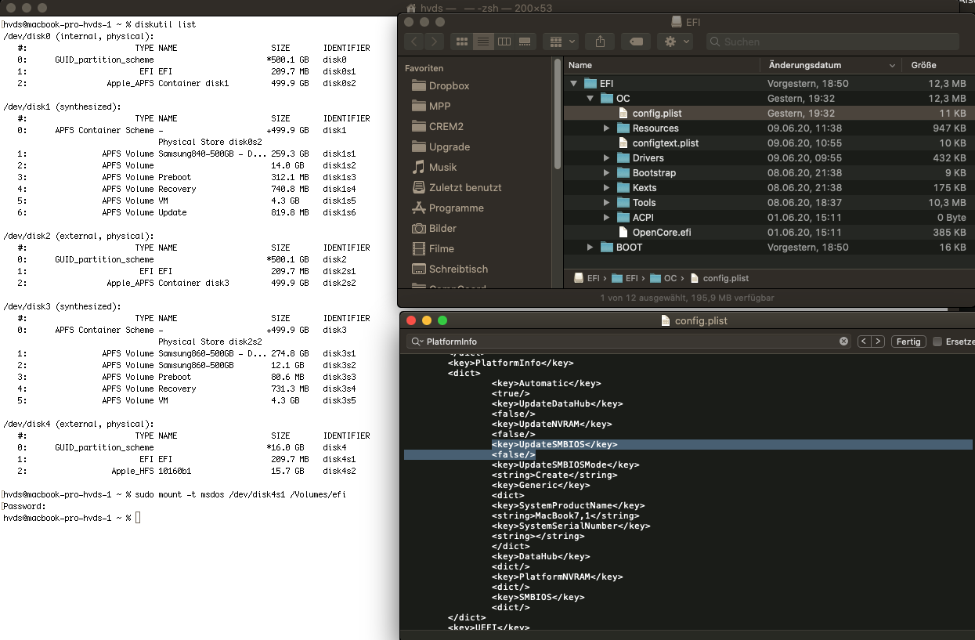This screenshot has height=640, width=975.
Task: Click PlatformInfo search text field
Action: [x=629, y=342]
